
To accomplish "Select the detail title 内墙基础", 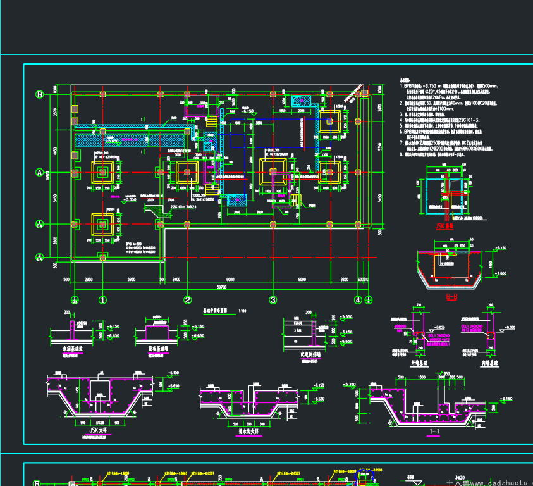I will click(490, 363).
